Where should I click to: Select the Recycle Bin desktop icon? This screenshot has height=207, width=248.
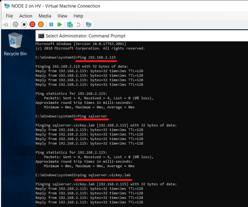(15, 44)
